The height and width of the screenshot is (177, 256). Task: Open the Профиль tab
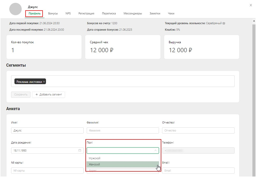[35, 14]
